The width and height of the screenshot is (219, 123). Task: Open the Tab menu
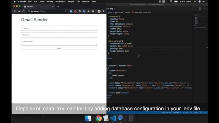78,1
